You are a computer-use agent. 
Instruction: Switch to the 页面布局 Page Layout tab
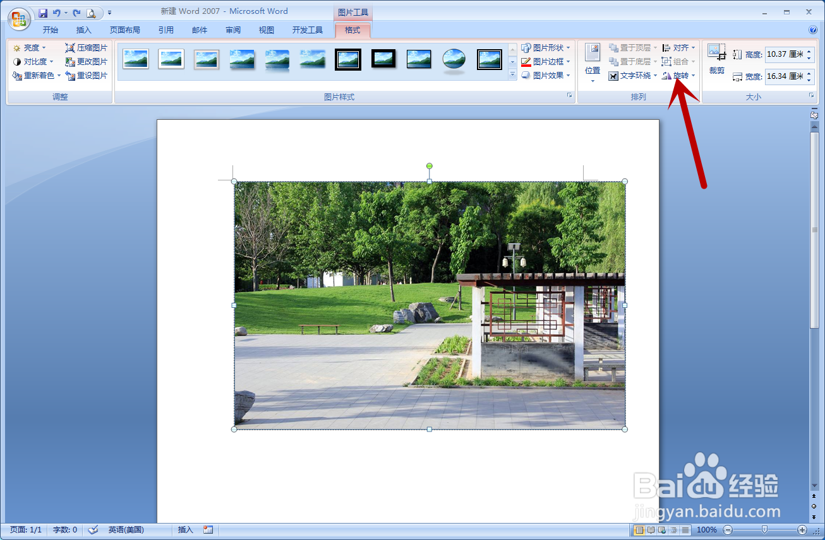tap(125, 30)
